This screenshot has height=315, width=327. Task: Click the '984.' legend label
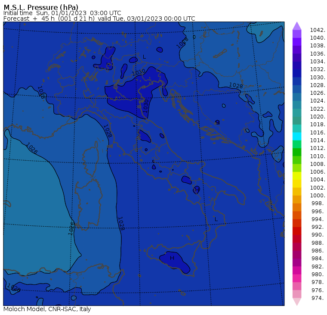pyautogui.click(x=318, y=259)
